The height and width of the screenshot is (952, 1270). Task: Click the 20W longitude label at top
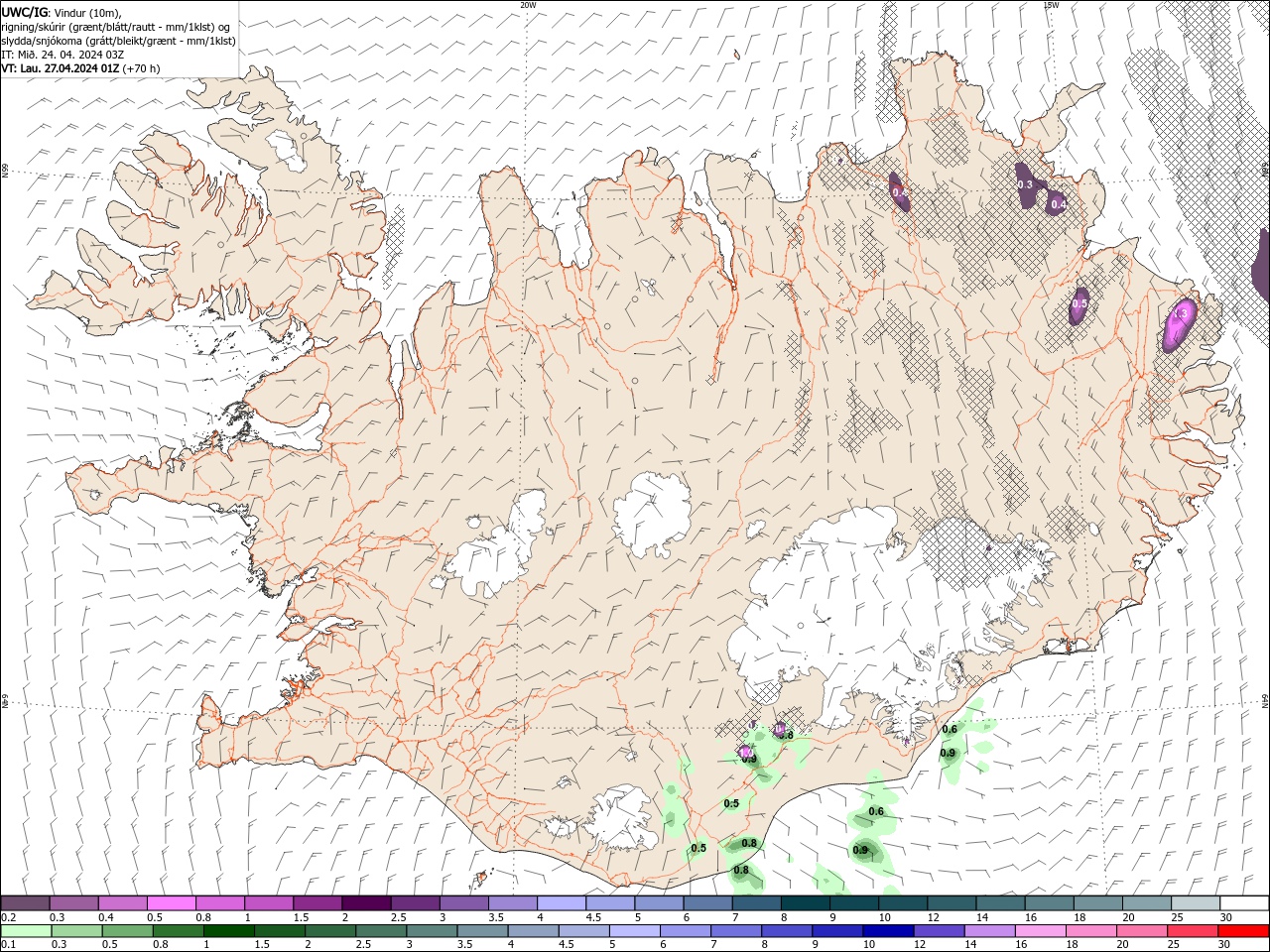(x=528, y=5)
